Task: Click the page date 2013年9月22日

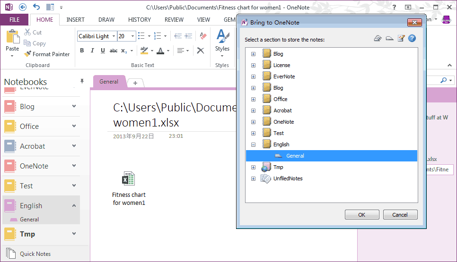Action: 133,136
